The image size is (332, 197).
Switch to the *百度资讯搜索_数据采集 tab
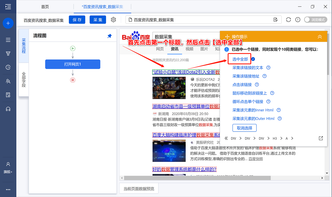click(102, 7)
